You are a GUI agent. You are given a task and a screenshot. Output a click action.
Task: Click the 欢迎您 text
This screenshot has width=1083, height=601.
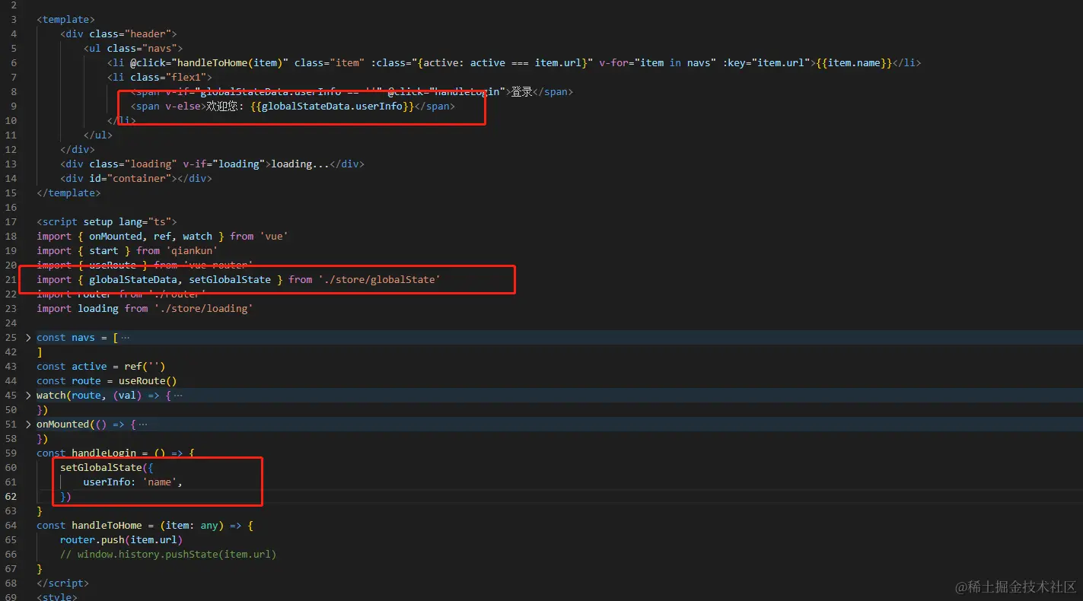coord(223,106)
